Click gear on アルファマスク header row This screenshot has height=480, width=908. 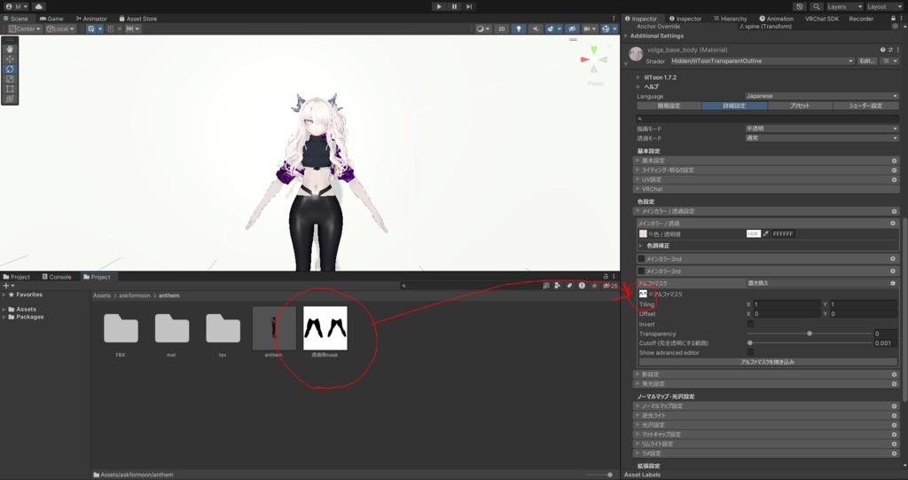click(892, 284)
